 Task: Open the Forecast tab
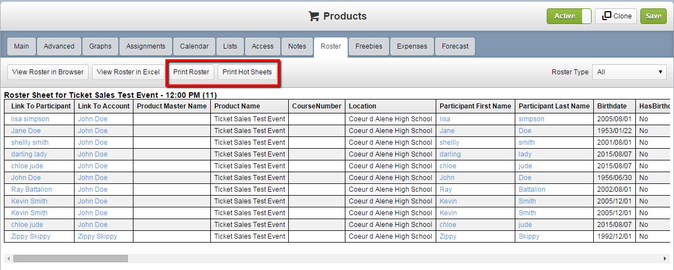click(x=455, y=46)
